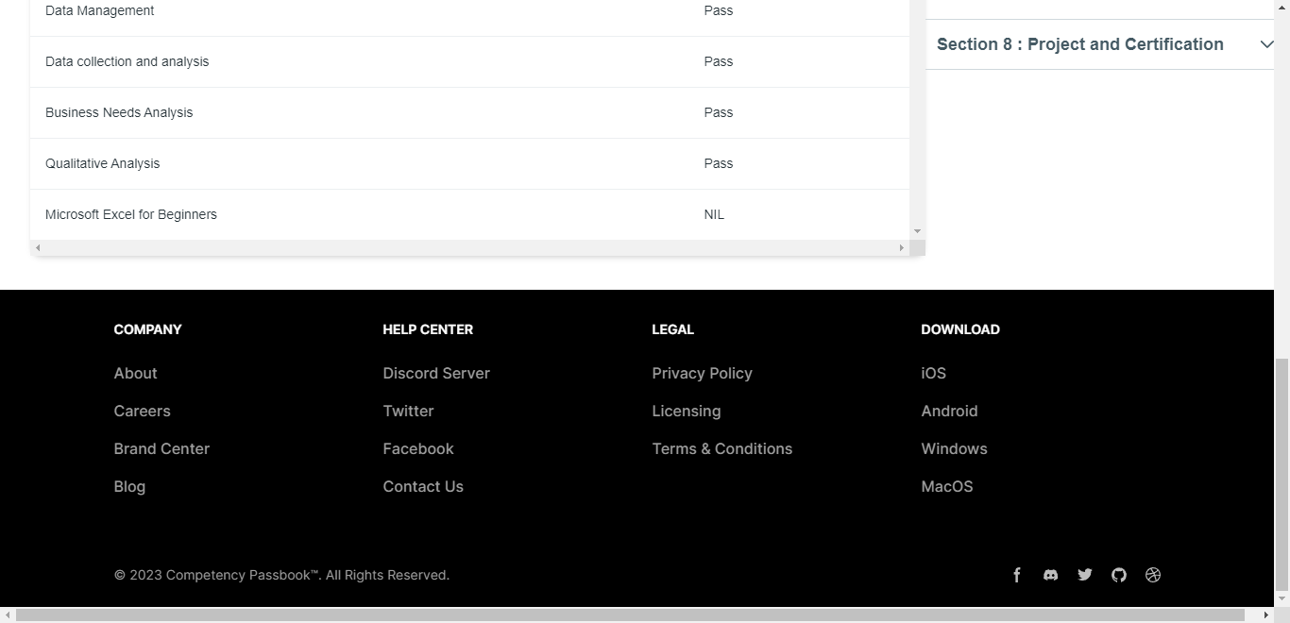This screenshot has height=623, width=1290.
Task: Open the Facebook icon in footer
Action: point(1017,575)
